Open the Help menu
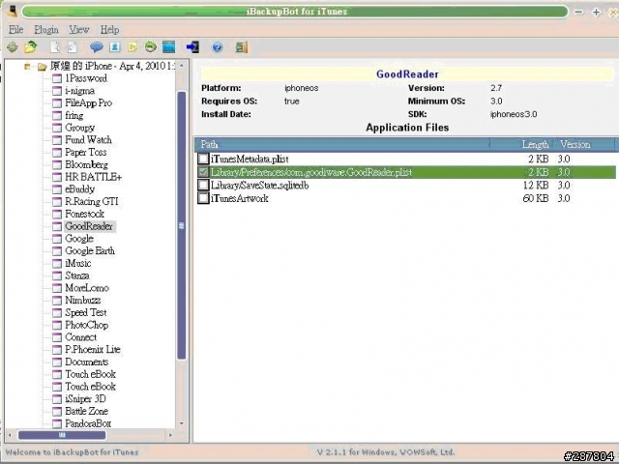The width and height of the screenshot is (619, 464). pos(109,30)
